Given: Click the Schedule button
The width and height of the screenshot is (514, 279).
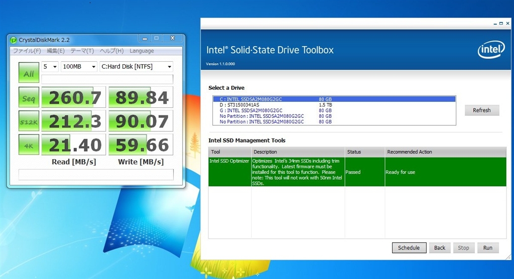Looking at the screenshot, I should (x=409, y=248).
